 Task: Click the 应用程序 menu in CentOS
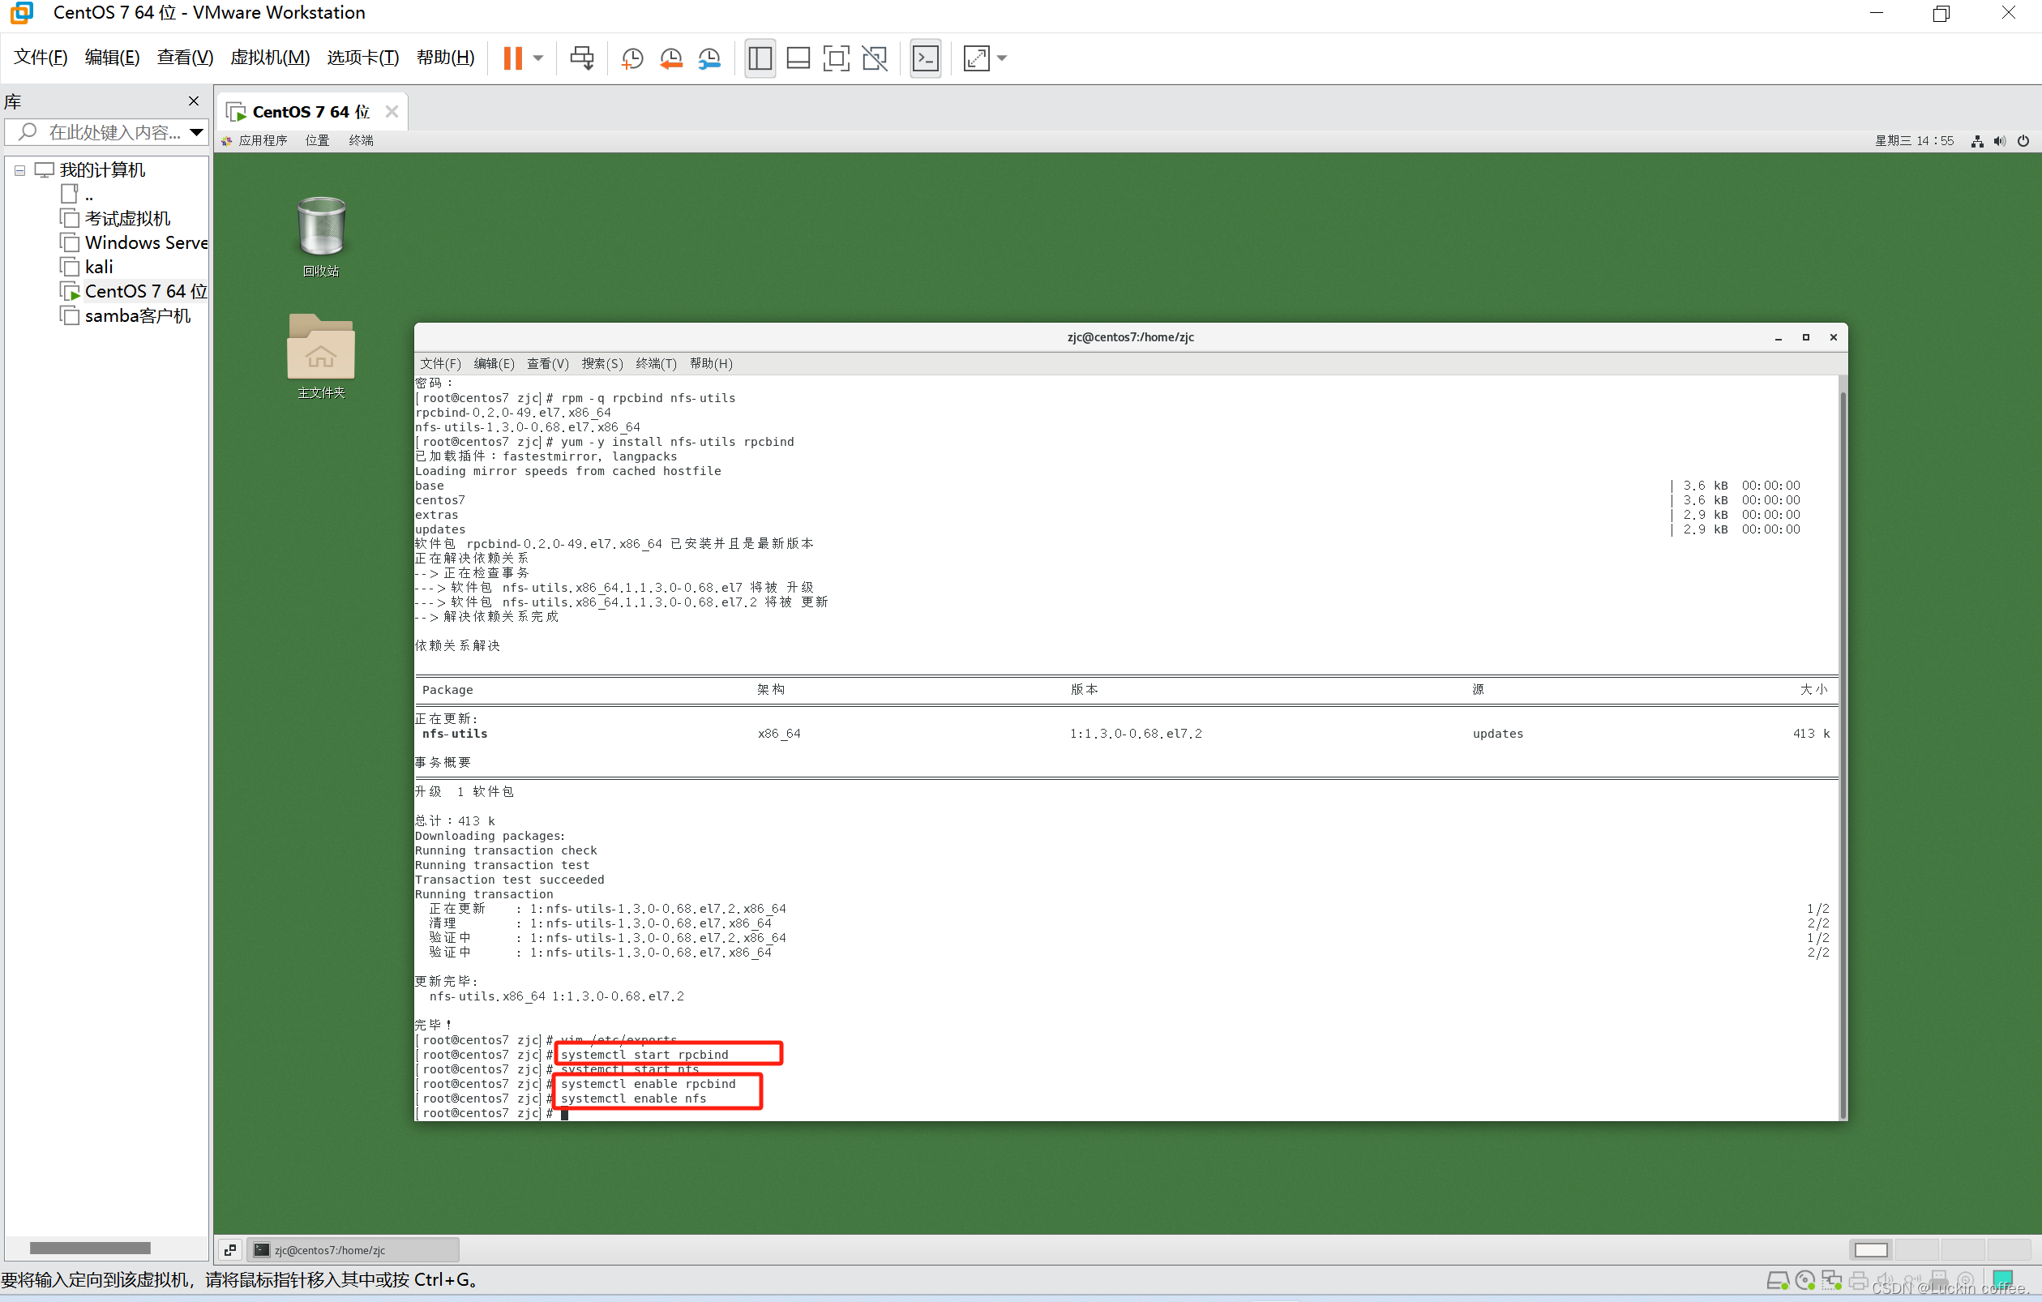(262, 141)
